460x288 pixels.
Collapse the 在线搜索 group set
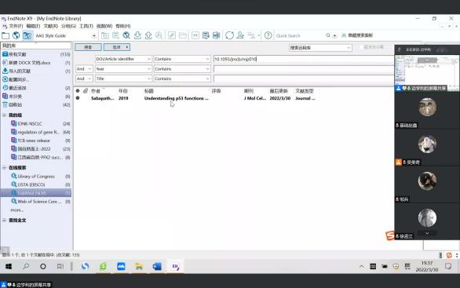click(5, 167)
